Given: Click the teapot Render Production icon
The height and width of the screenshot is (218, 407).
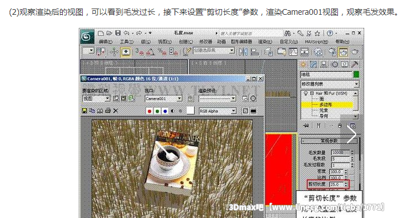Looking at the screenshot, I should tap(355, 52).
